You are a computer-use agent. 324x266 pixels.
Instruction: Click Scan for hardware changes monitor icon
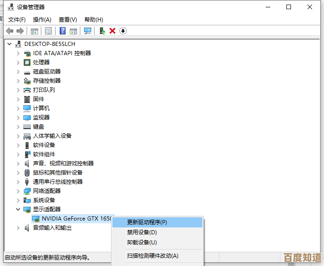88,31
